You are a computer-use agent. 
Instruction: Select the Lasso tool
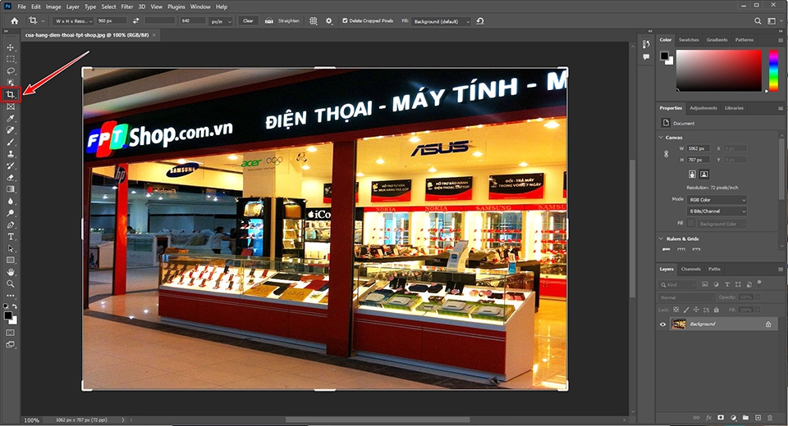(11, 70)
